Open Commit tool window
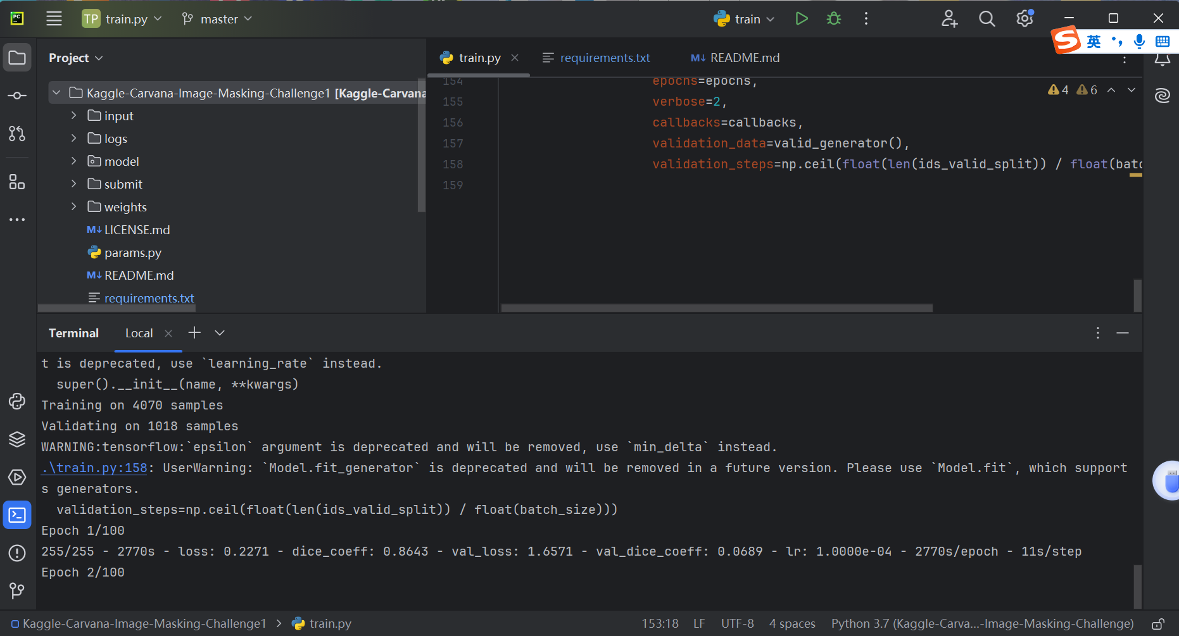 point(17,96)
